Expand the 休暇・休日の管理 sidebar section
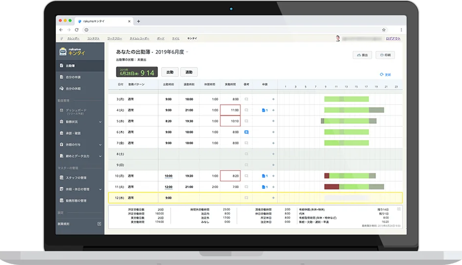462x265 pixels. coord(100,190)
